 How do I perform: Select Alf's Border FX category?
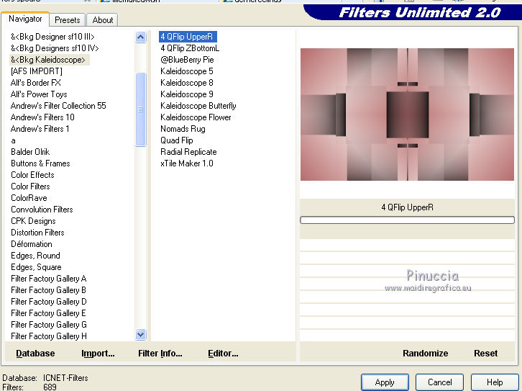36,83
